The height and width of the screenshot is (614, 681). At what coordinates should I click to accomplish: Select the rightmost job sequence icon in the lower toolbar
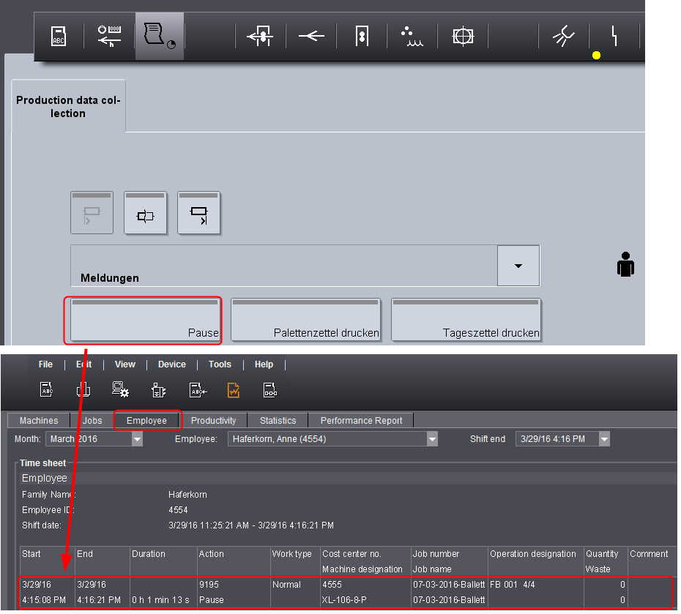(x=269, y=390)
